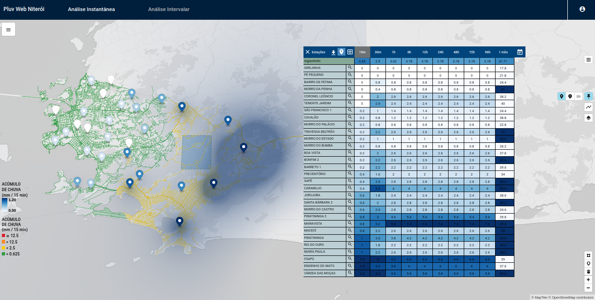The width and height of the screenshot is (595, 300).
Task: Expand the apps grid menu
Action: click(588, 60)
